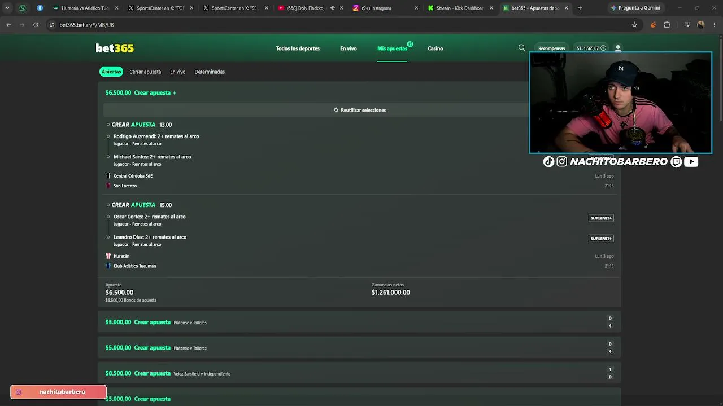Expand the $8.500,00 Vélez Sarsfield v Independiente bet

pos(359,373)
